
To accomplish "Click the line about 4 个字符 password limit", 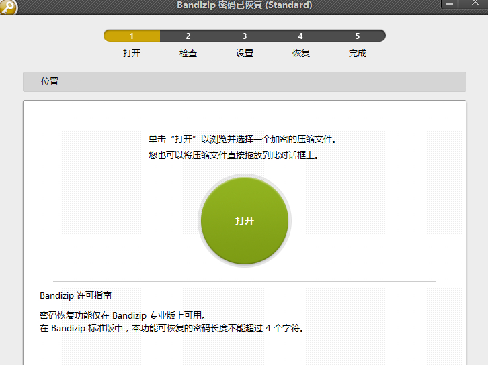I will pyautogui.click(x=172, y=328).
